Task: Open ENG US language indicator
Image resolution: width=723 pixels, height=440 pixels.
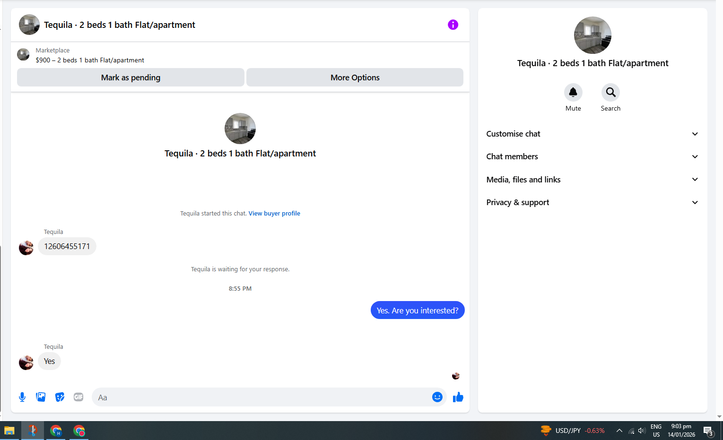Action: point(656,431)
